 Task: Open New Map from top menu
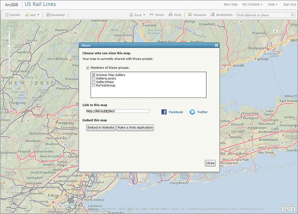pos(231,4)
